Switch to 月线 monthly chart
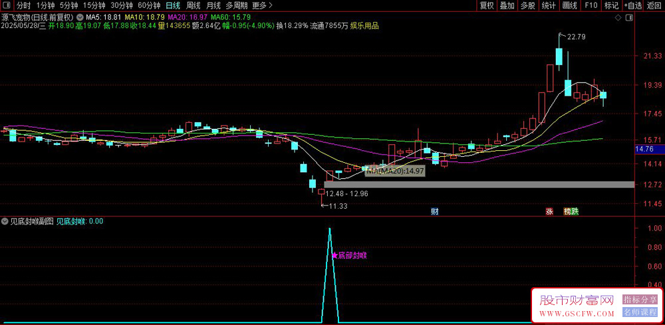This screenshot has width=665, height=325. [x=213, y=5]
